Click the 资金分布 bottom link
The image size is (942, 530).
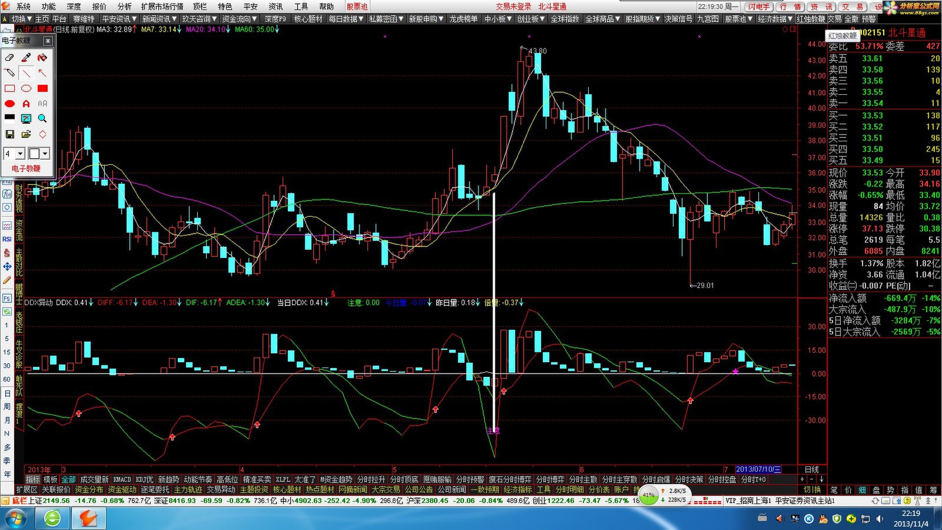click(x=89, y=489)
